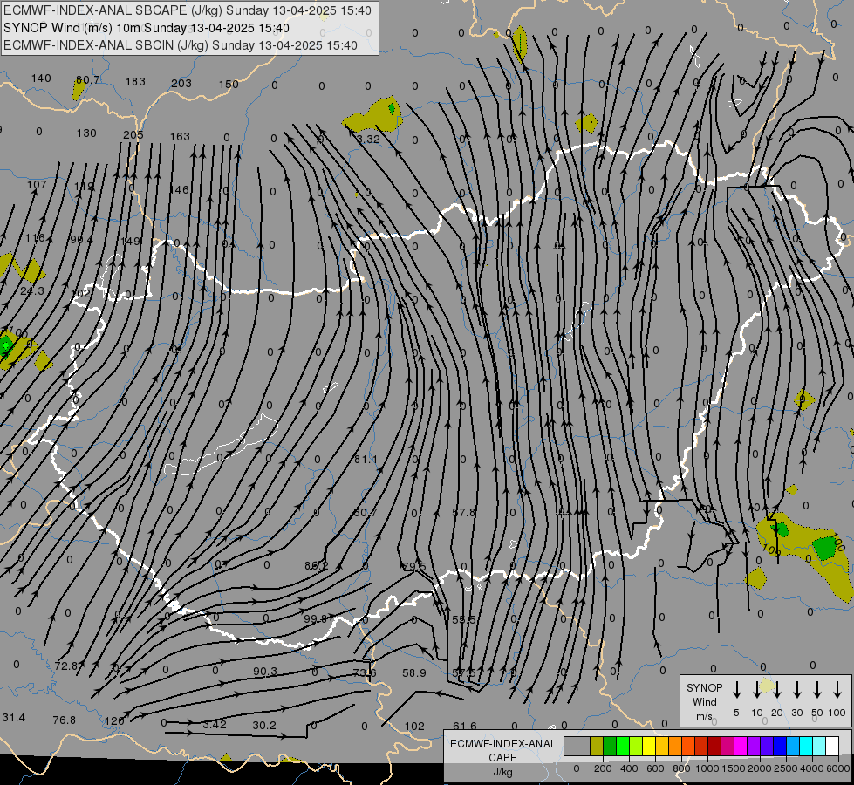Click the 76.8 value on the map
Screen dimensions: 854x785
[65, 720]
